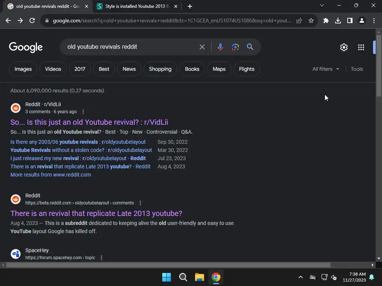This screenshot has height=286, width=382.
Task: Open File Explorer from the taskbar
Action: pos(199,277)
